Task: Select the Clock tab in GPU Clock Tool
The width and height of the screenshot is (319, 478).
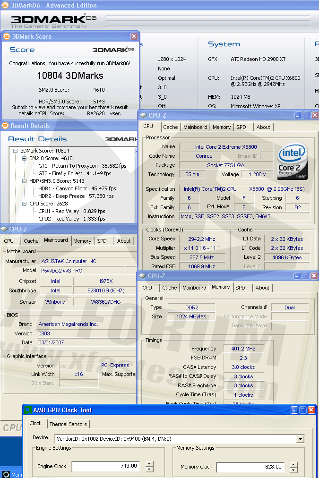Action: [36, 423]
